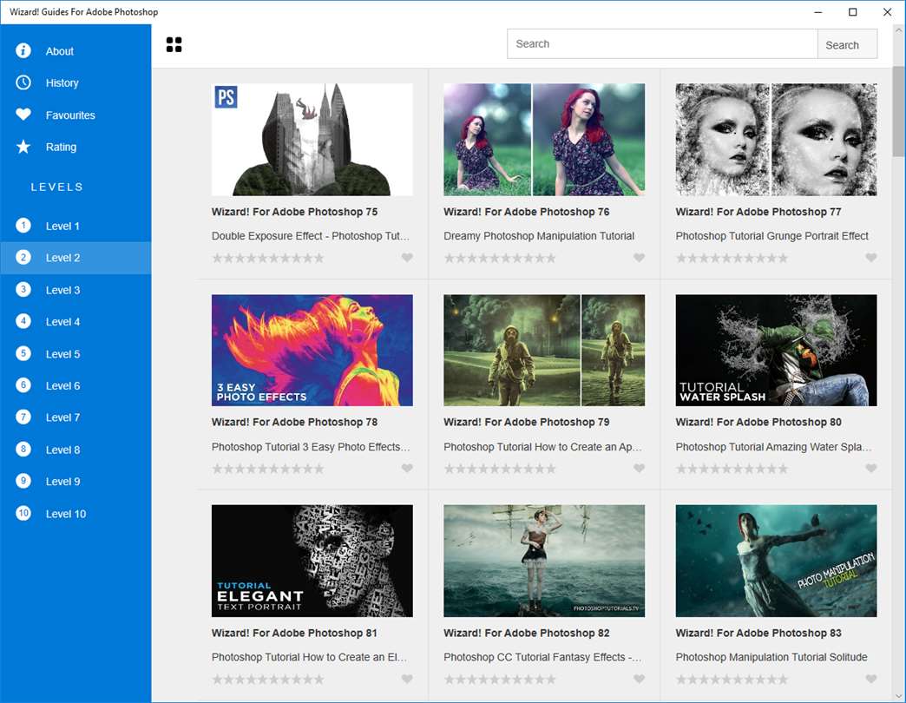This screenshot has height=703, width=906.
Task: Open the Elegant Text Portrait thumbnail
Action: click(x=312, y=561)
